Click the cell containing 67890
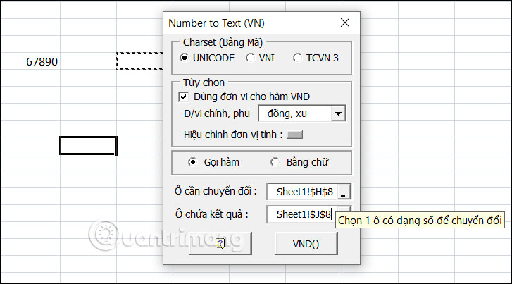Image resolution: width=512 pixels, height=284 pixels. click(x=42, y=62)
